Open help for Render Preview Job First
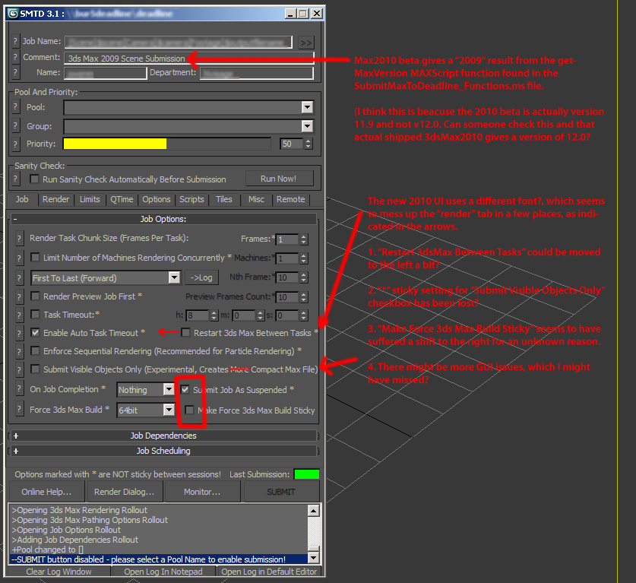The height and width of the screenshot is (583, 636). (x=19, y=297)
